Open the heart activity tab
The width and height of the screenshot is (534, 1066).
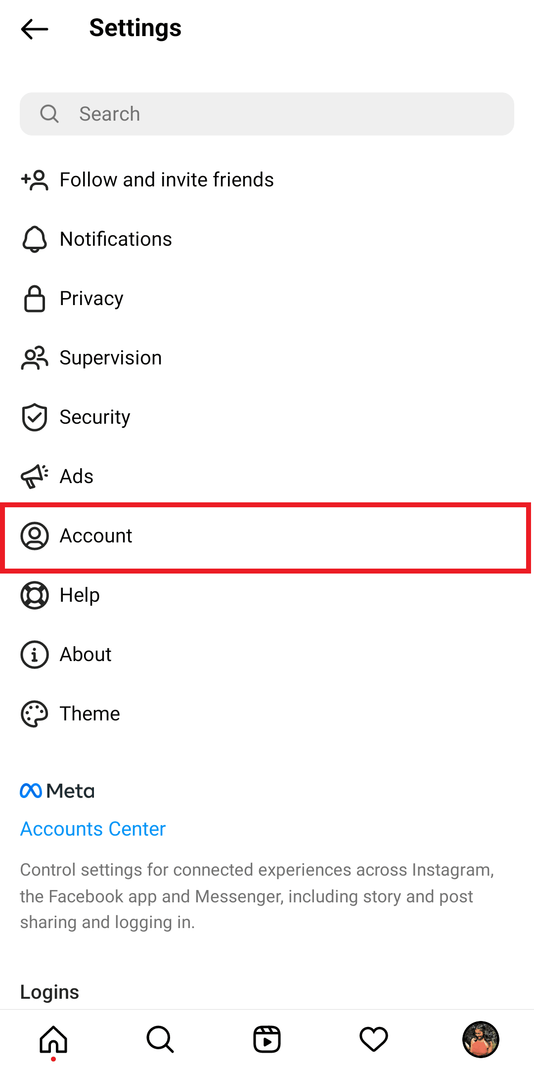click(x=374, y=1039)
